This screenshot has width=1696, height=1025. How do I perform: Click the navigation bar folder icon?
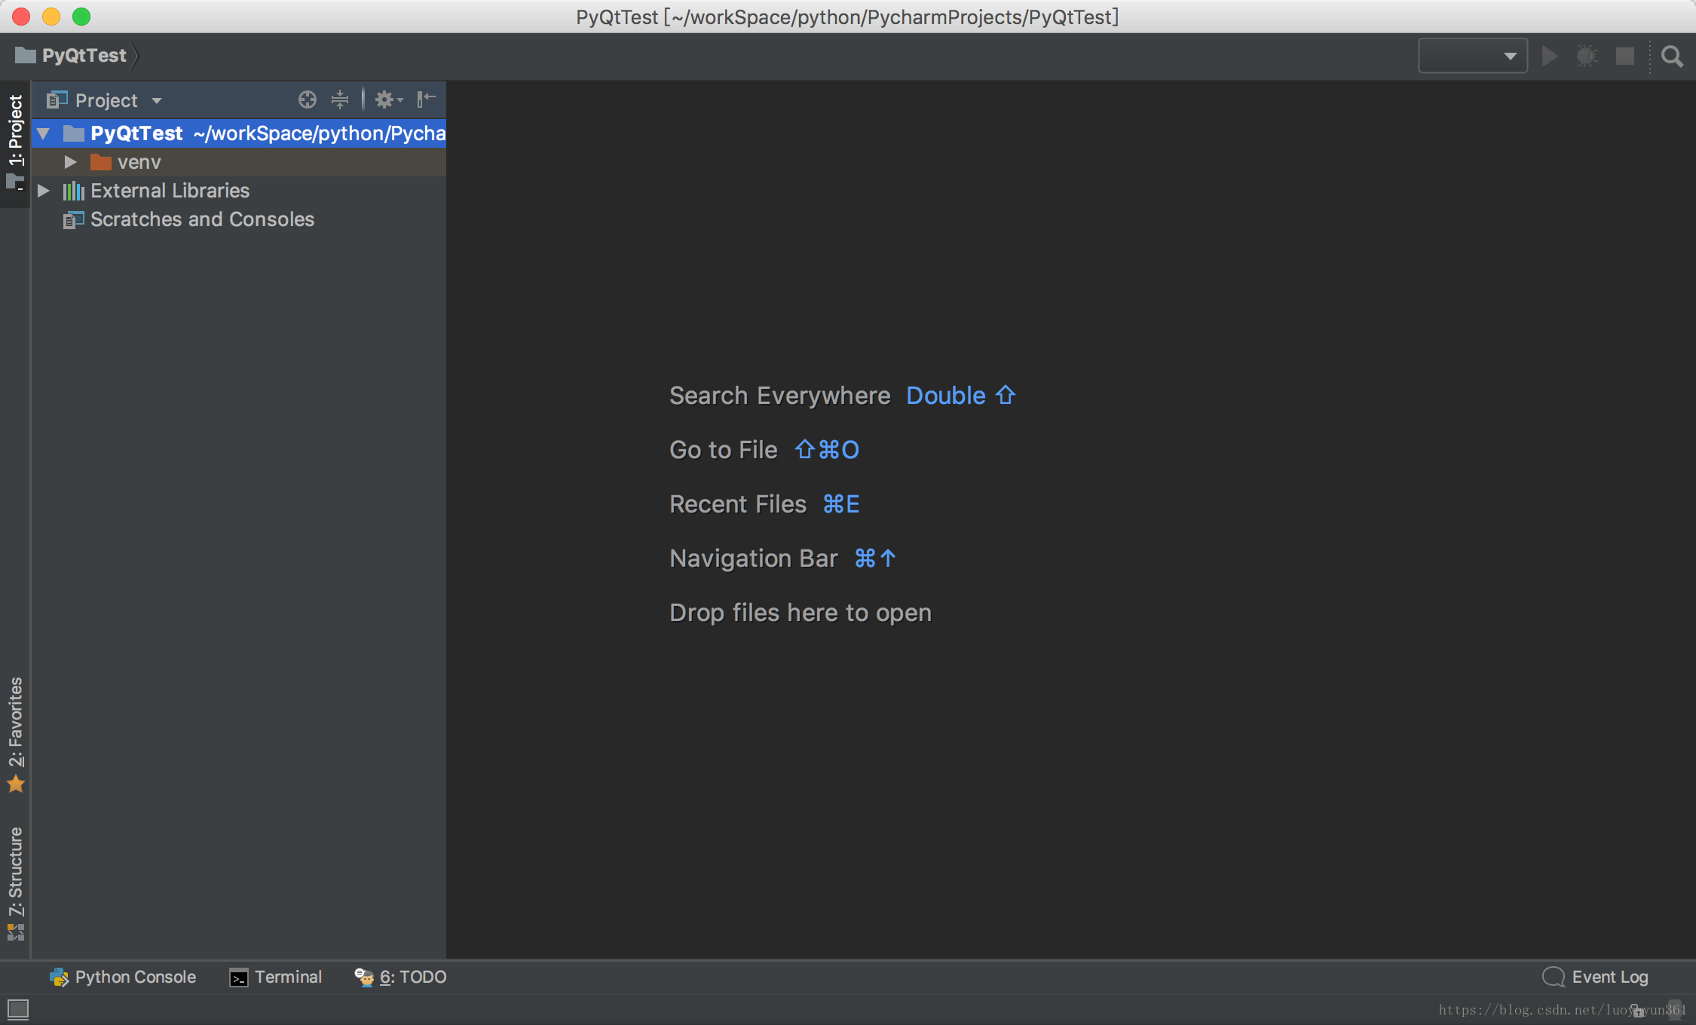click(26, 55)
